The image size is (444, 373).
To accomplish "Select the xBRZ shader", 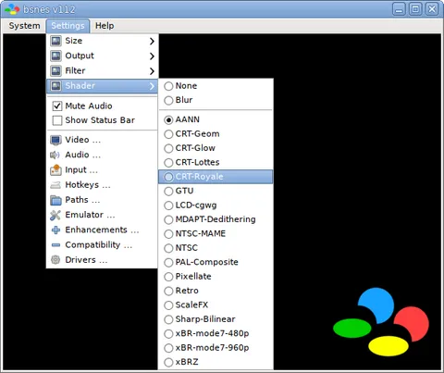I will 216,362.
